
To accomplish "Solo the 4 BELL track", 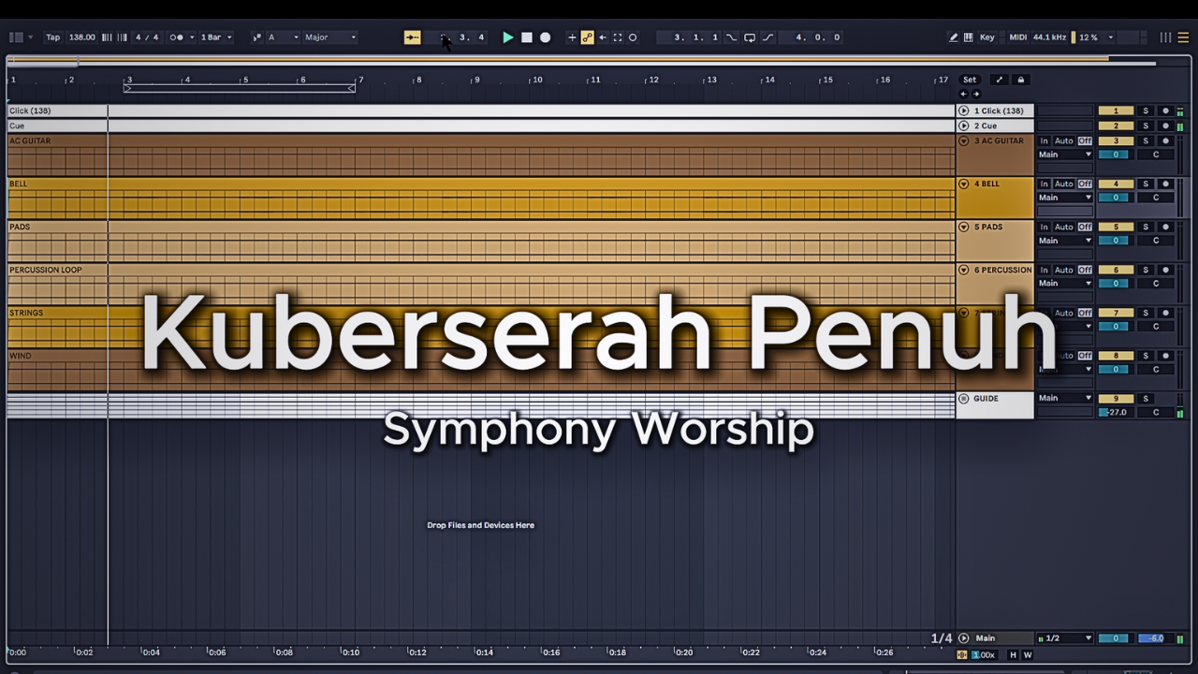I will [1146, 183].
